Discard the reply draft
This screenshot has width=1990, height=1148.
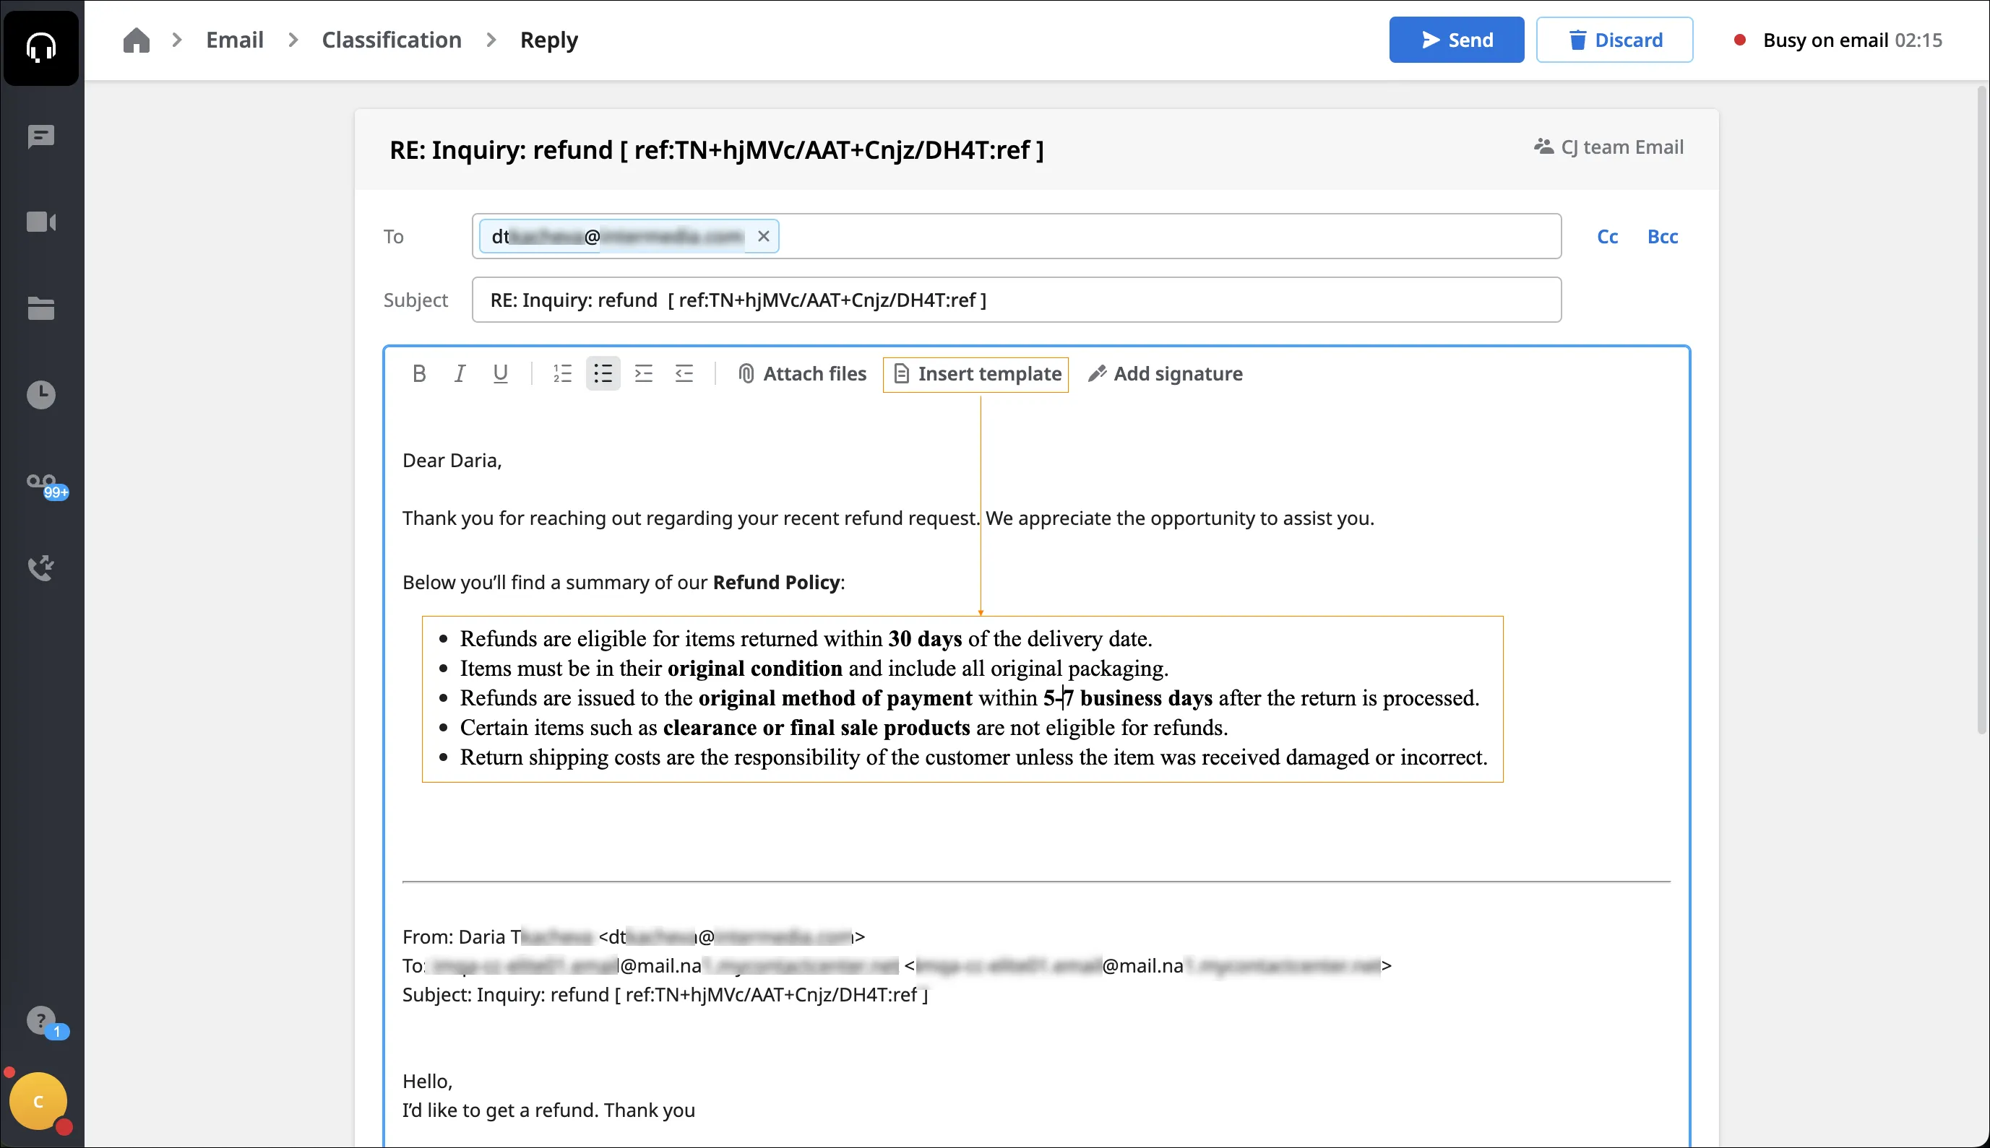(x=1614, y=40)
